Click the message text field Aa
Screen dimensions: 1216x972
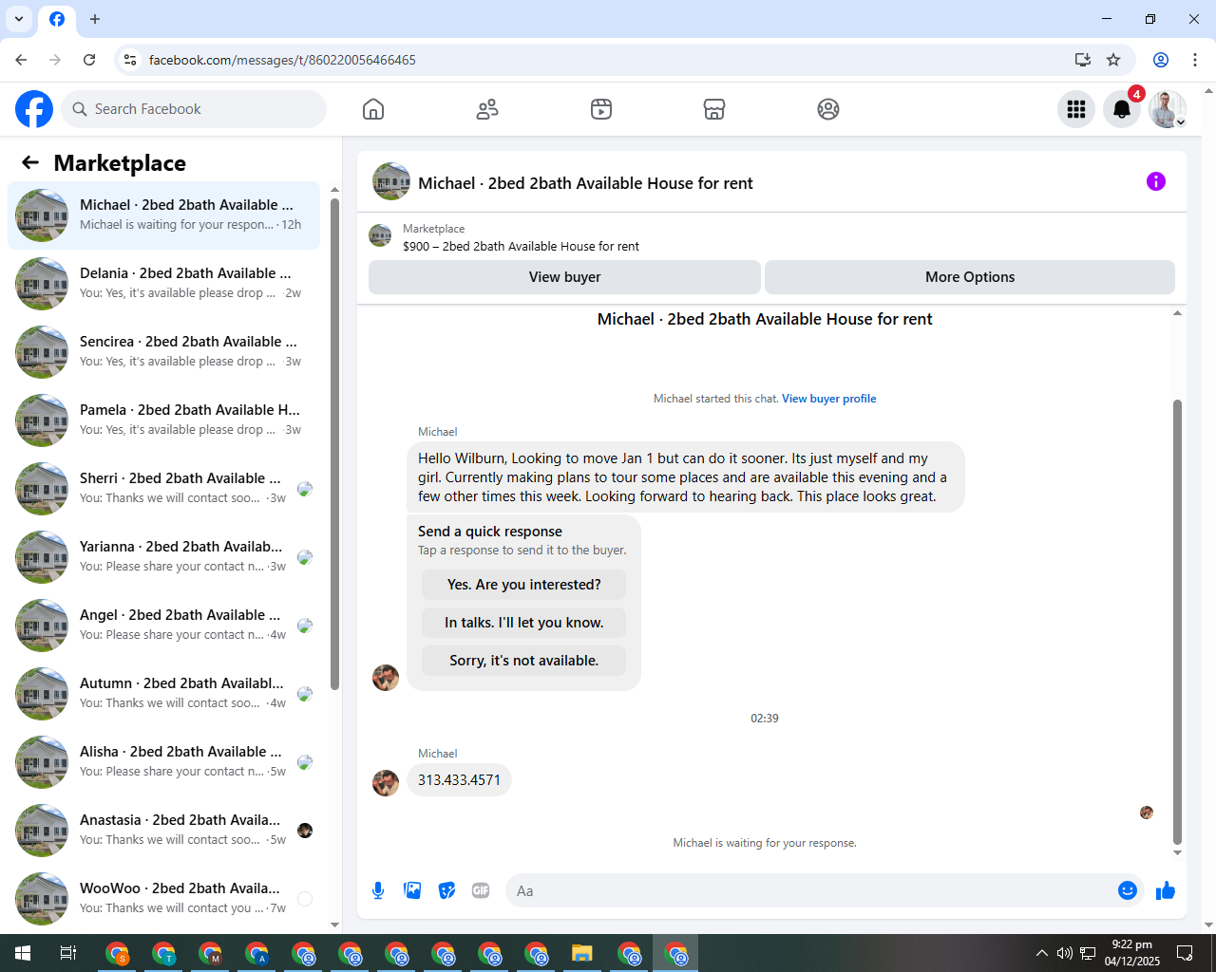click(x=812, y=890)
